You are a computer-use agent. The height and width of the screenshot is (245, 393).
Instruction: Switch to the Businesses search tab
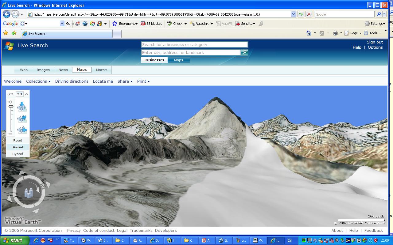[154, 60]
